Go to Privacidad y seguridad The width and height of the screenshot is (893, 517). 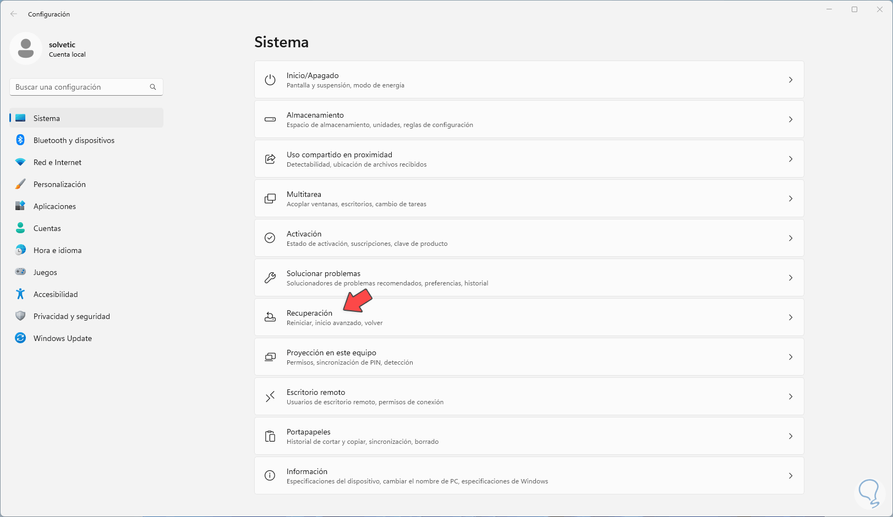(72, 316)
